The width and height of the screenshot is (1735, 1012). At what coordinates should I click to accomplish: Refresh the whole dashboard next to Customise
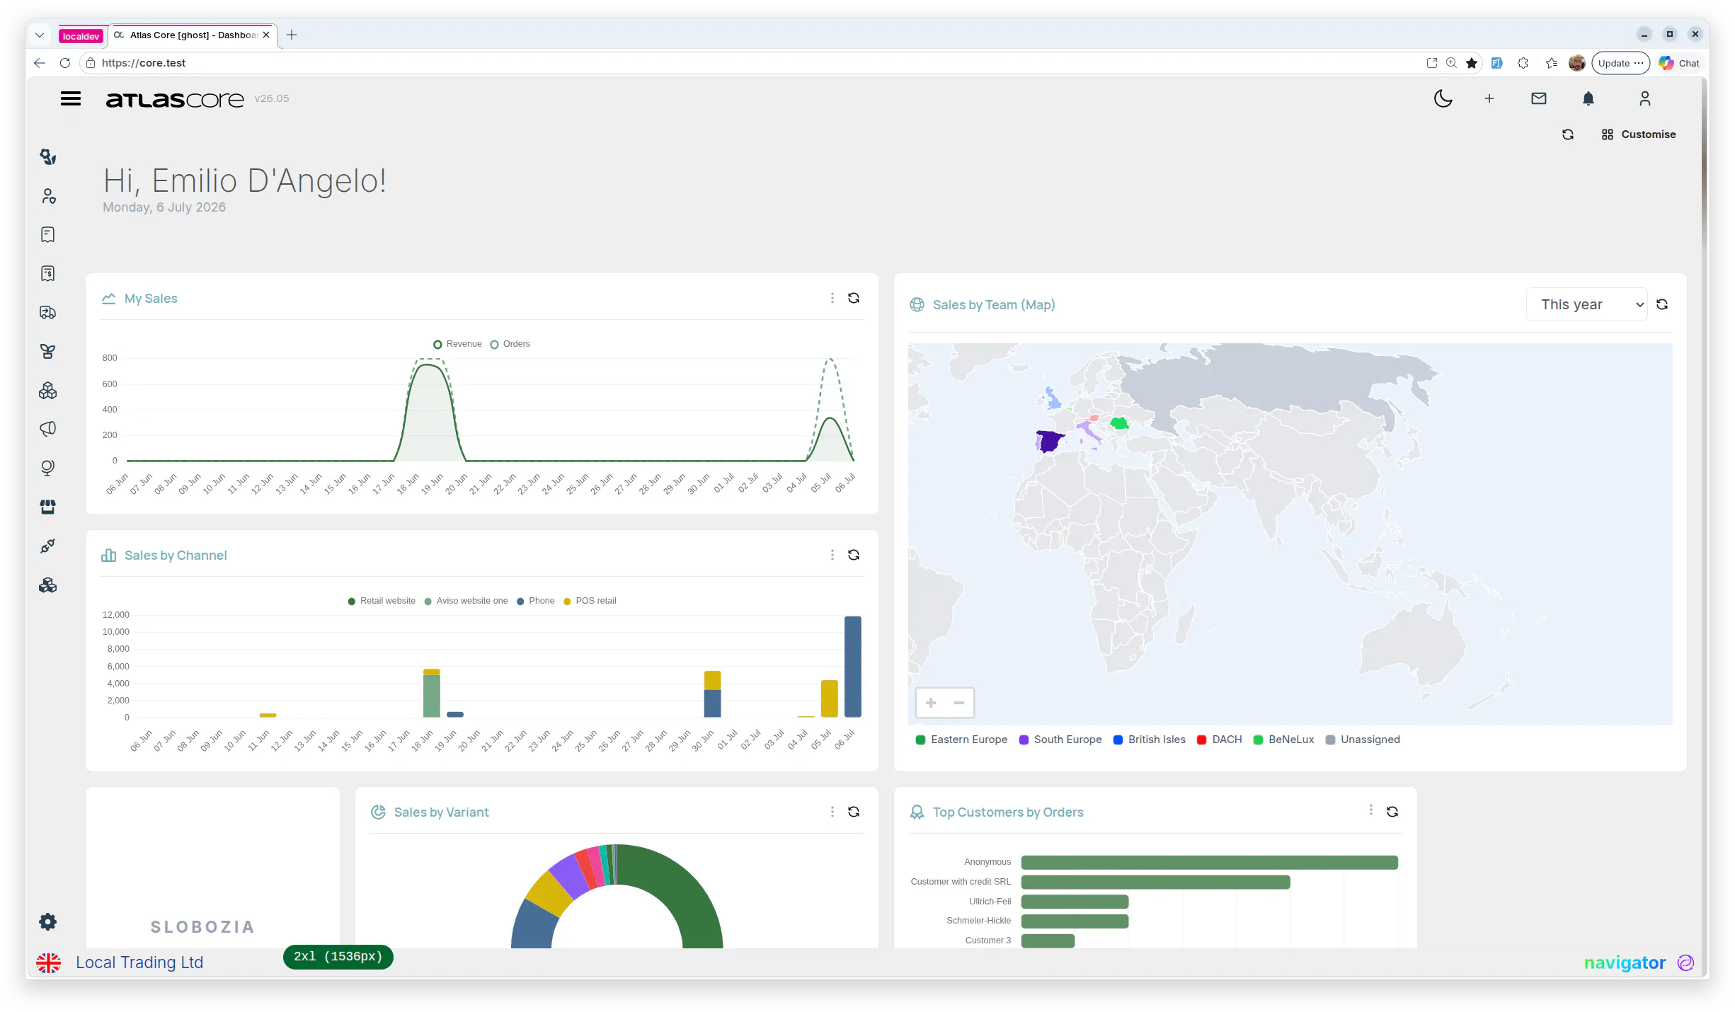click(1568, 134)
